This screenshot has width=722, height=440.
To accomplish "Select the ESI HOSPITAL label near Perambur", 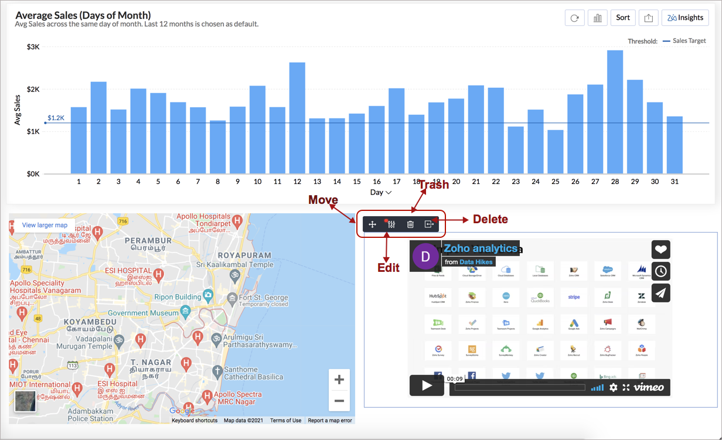I will (128, 271).
